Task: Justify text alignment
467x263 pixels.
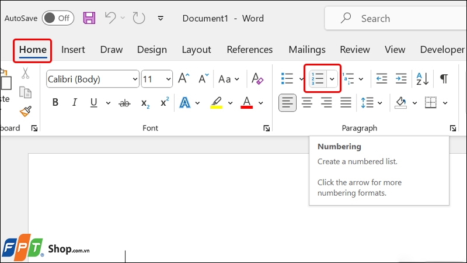Action: pos(346,103)
